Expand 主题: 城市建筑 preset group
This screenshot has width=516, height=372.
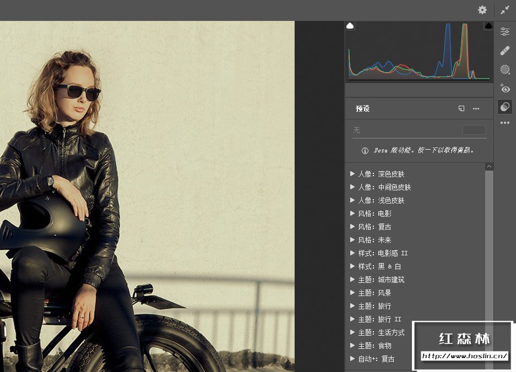[x=352, y=279]
